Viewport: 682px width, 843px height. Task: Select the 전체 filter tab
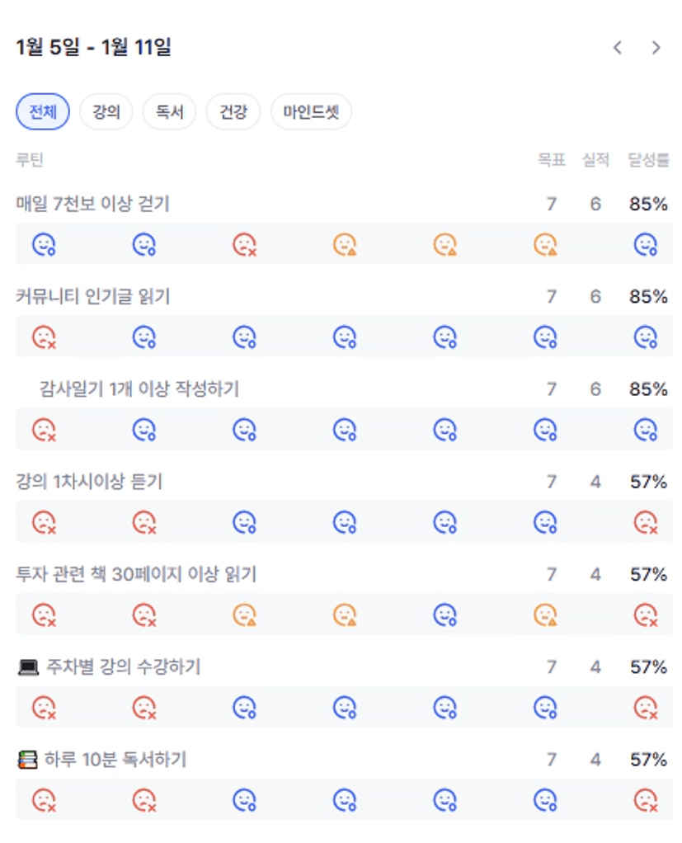(43, 112)
